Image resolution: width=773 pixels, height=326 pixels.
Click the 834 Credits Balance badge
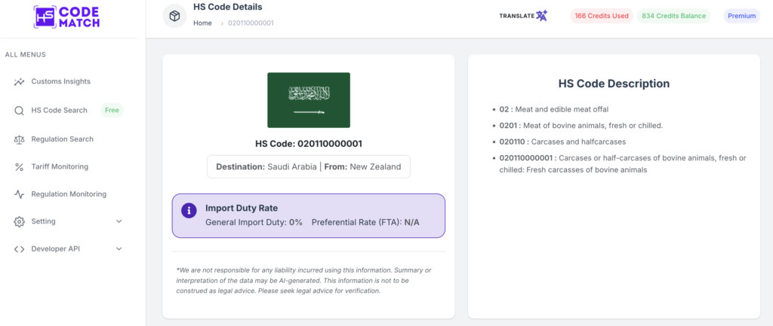click(673, 16)
